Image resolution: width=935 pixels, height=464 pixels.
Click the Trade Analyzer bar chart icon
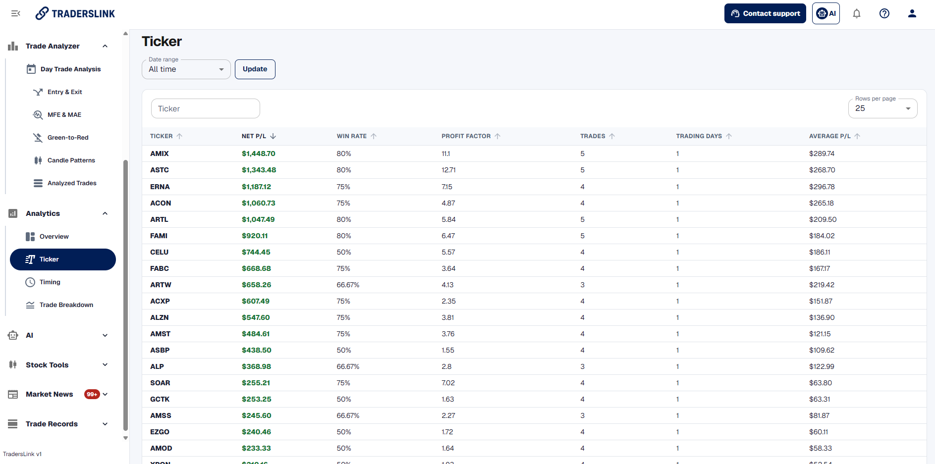tap(13, 46)
